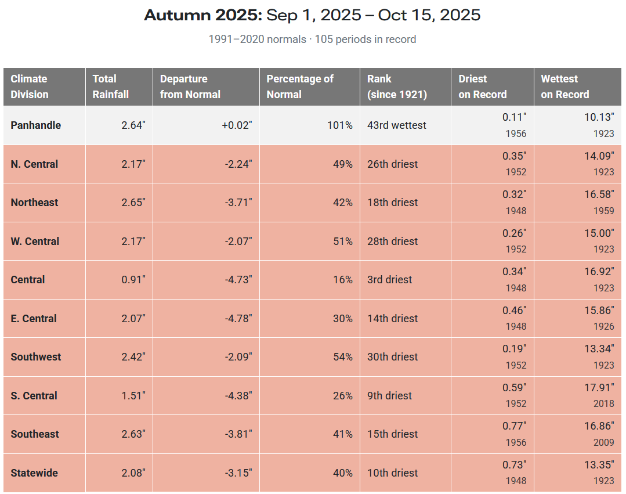Select Southeast's 16.86" wettest record
Viewport: 626px width, 494px height.
(599, 427)
